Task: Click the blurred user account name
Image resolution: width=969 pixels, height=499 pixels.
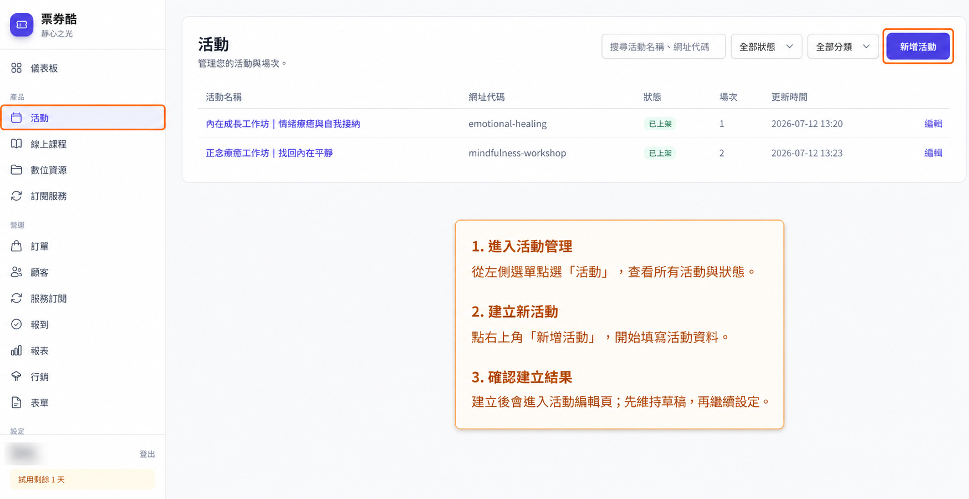Action: pos(24,454)
